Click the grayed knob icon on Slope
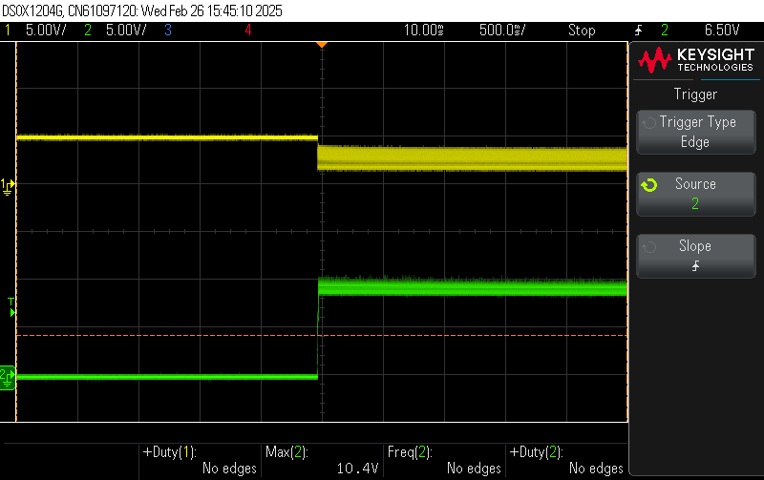This screenshot has height=480, width=764. [x=649, y=247]
